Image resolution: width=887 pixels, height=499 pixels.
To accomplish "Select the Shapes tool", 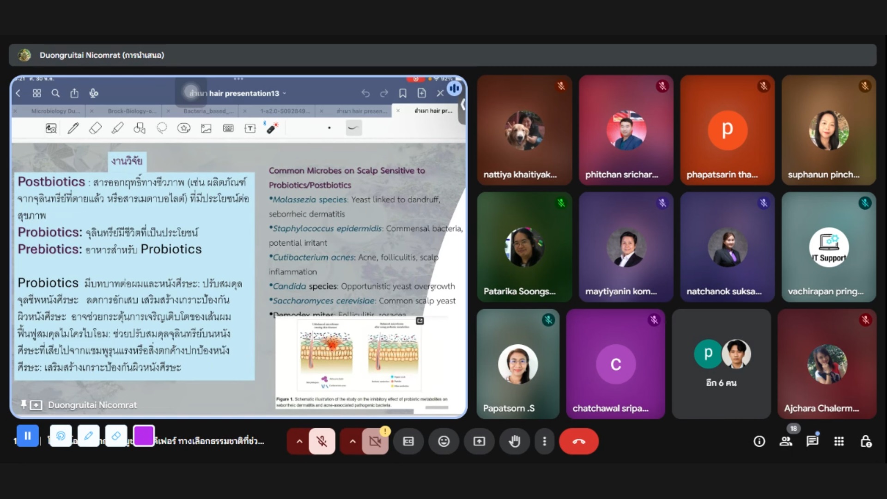I will coord(140,128).
